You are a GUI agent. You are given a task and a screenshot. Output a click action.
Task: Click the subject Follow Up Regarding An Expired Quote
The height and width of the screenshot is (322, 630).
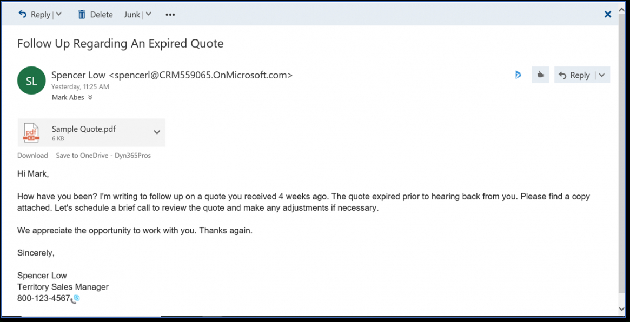tap(120, 43)
